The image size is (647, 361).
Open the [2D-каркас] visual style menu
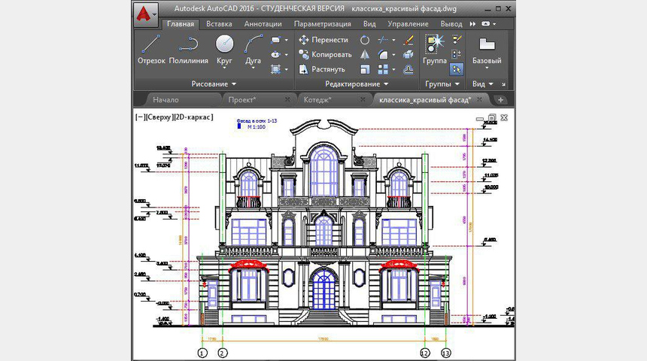point(193,117)
